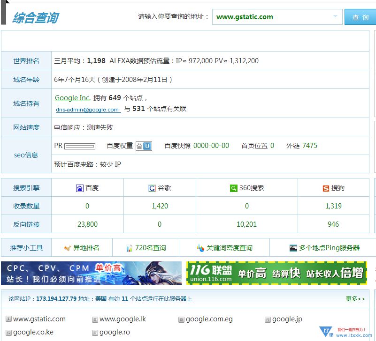Click the Baidu paw icon in search engine row
The height and width of the screenshot is (341, 376).
tap(80, 188)
